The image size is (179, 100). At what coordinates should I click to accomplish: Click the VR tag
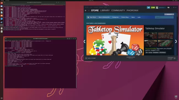147,53
